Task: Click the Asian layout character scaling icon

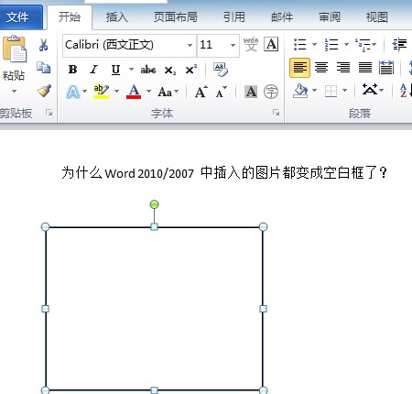Action: tap(370, 90)
